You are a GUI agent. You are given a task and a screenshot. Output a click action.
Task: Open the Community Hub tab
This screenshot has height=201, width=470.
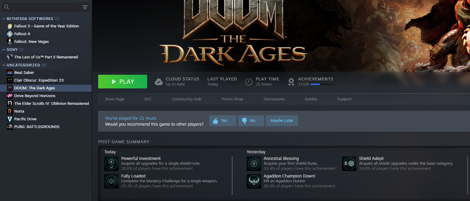pyautogui.click(x=187, y=99)
